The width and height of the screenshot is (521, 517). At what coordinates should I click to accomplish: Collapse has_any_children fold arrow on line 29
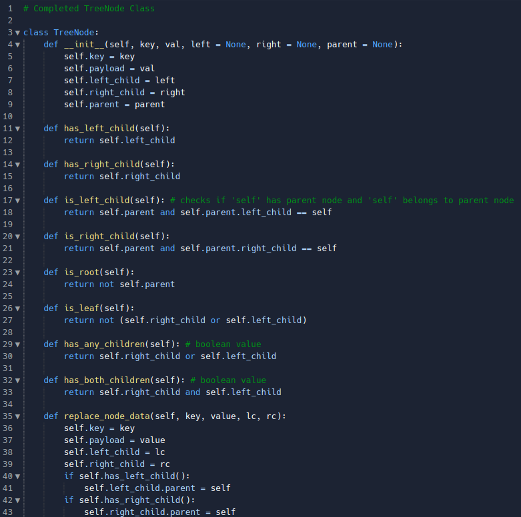[17, 344]
